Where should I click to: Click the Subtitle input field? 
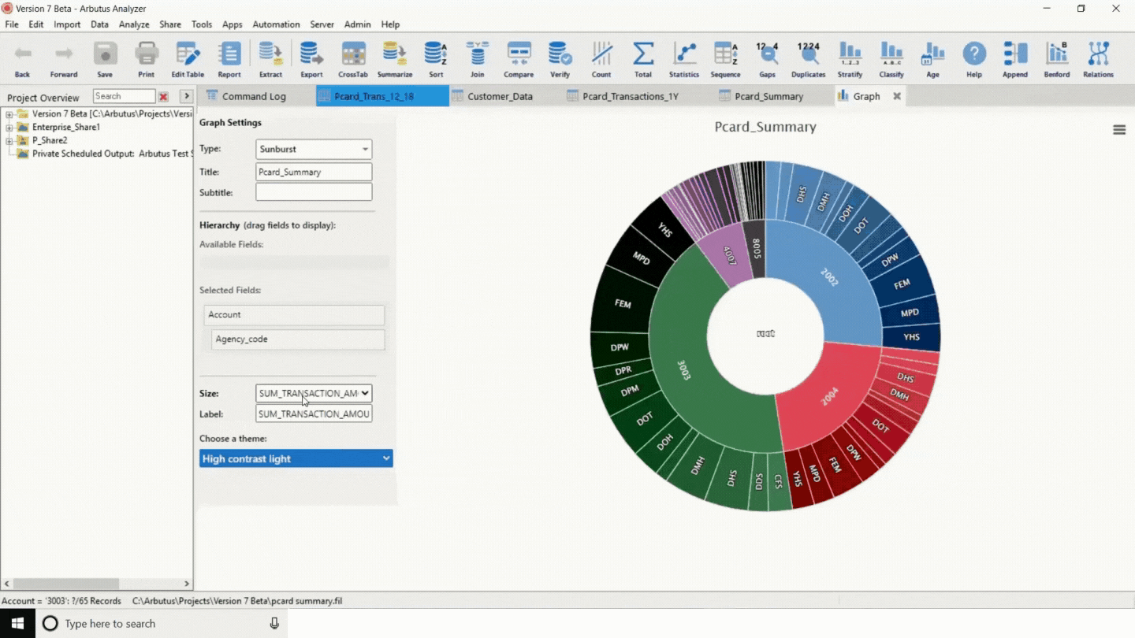(314, 192)
